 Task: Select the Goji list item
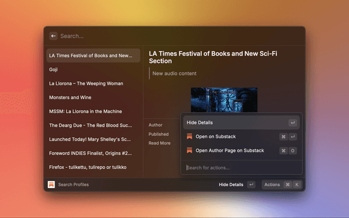pyautogui.click(x=53, y=70)
